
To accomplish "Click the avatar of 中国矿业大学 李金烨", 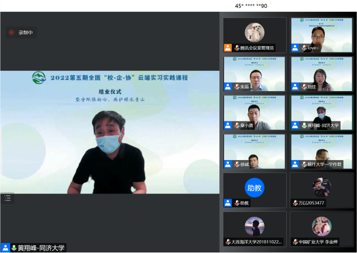I will 321,226.
